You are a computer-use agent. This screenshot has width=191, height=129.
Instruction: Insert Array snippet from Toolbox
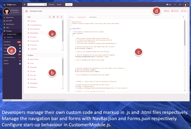click(x=32, y=63)
